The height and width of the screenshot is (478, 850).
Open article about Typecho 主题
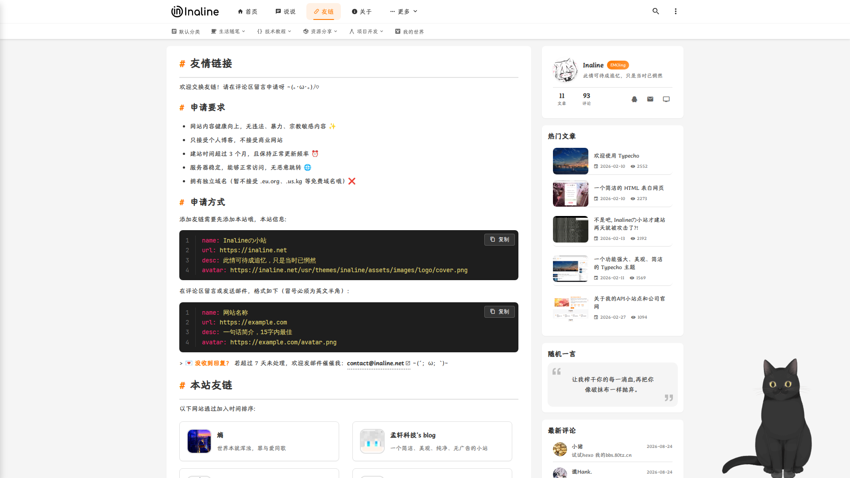click(628, 263)
